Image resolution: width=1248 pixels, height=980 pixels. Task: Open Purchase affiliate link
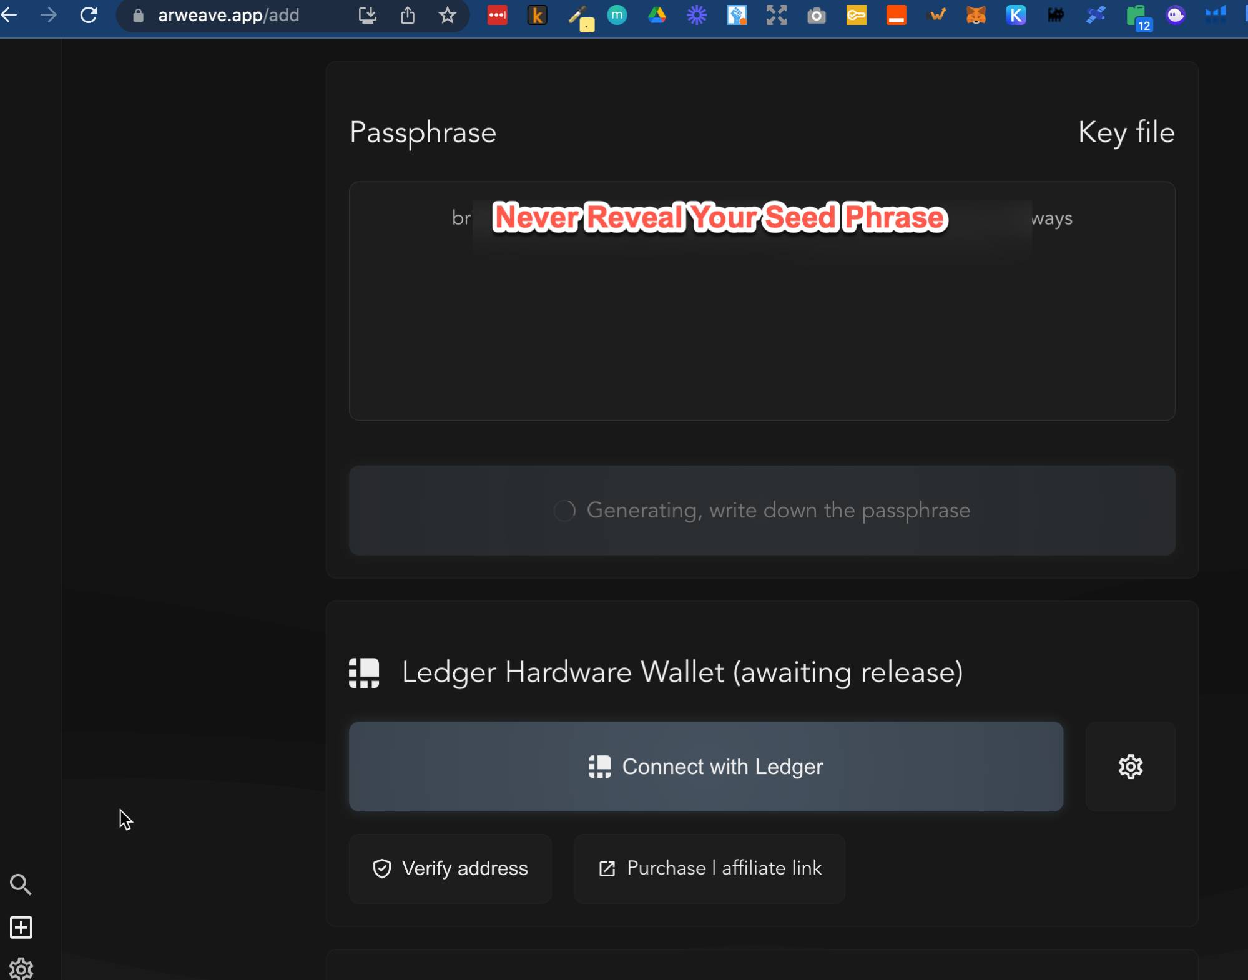[709, 868]
